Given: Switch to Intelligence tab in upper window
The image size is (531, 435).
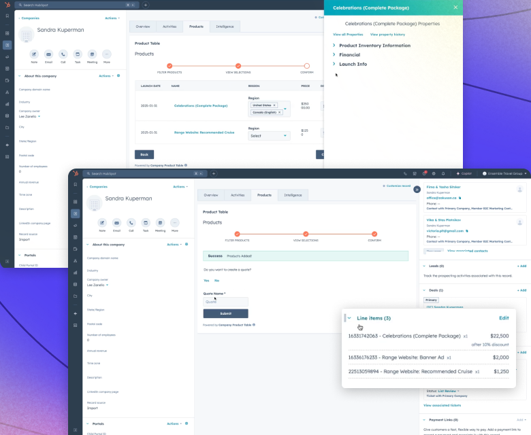Looking at the screenshot, I should pyautogui.click(x=225, y=27).
